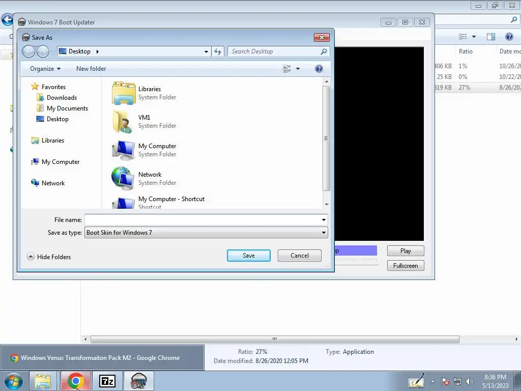Click the background window search magnifier
The width and height of the screenshot is (521, 391).
click(x=514, y=20)
